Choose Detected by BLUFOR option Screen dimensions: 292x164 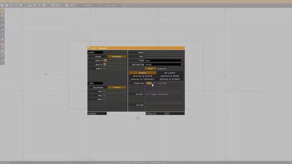click(x=143, y=76)
